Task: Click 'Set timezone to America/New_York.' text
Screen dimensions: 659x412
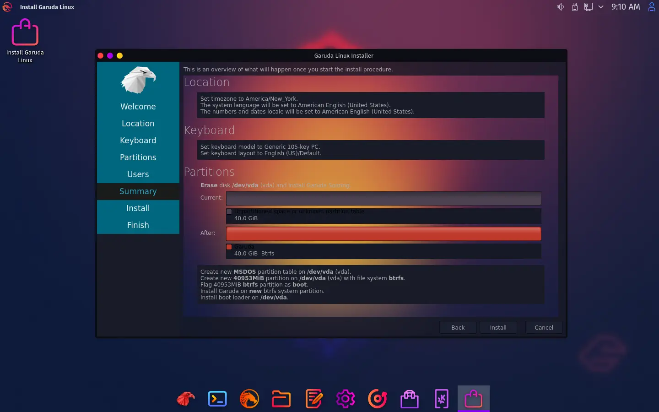Action: tap(249, 98)
